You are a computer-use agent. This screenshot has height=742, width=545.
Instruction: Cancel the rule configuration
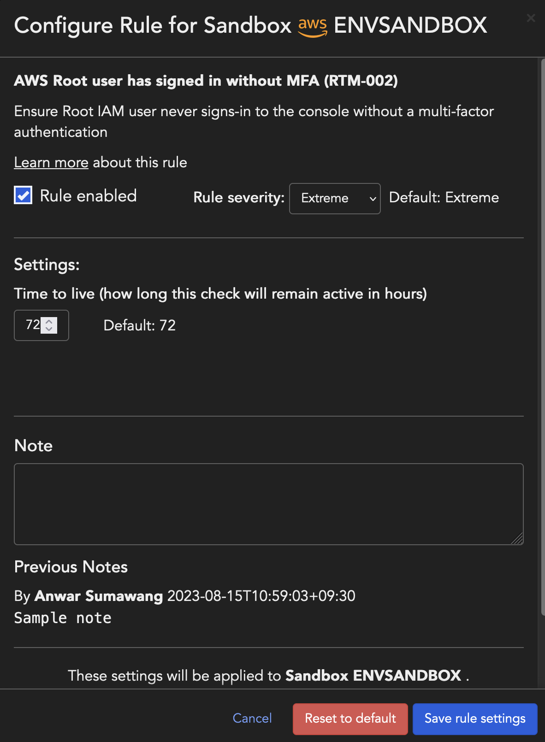point(252,718)
